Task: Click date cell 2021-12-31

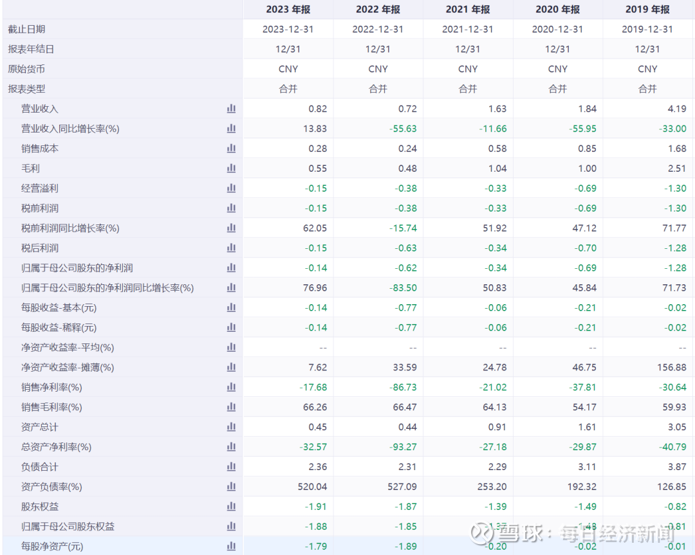Action: (x=468, y=29)
